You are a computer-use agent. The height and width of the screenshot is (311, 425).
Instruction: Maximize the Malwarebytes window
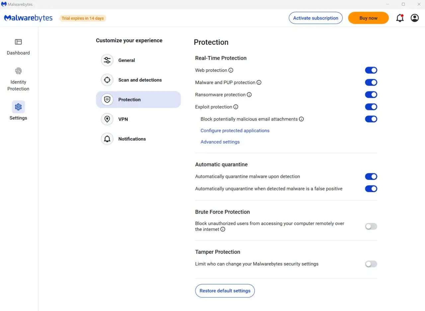point(403,4)
